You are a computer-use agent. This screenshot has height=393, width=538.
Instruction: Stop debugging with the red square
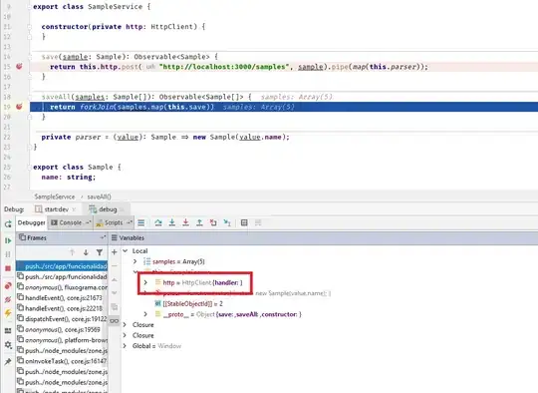click(8, 268)
